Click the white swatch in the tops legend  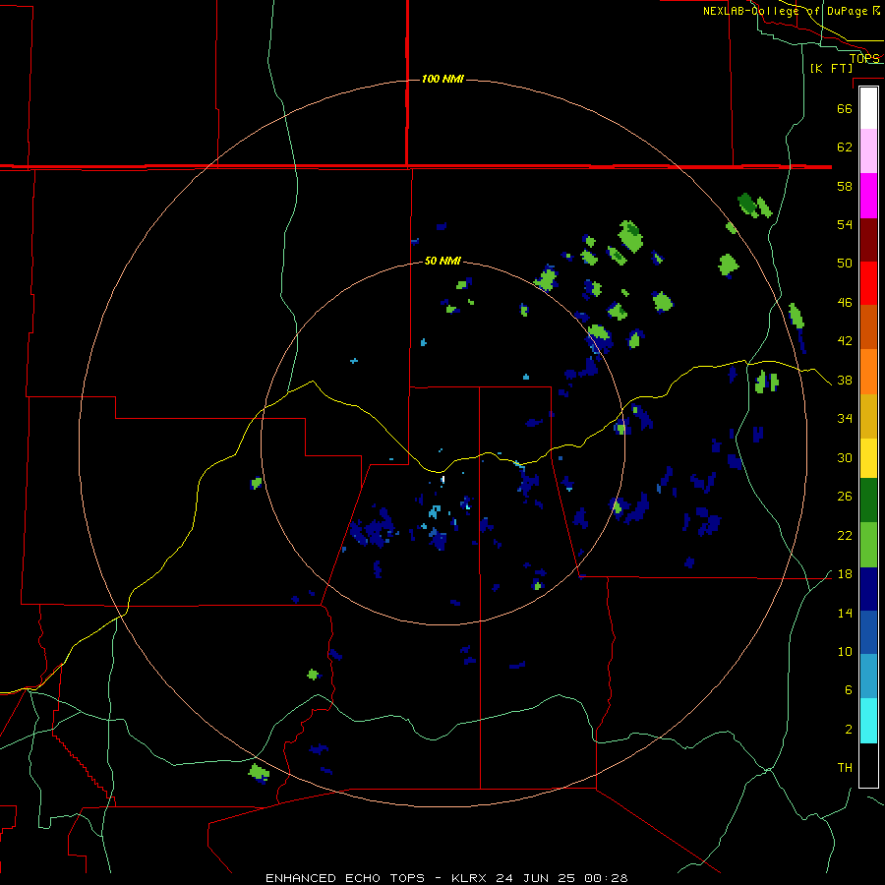coord(868,108)
